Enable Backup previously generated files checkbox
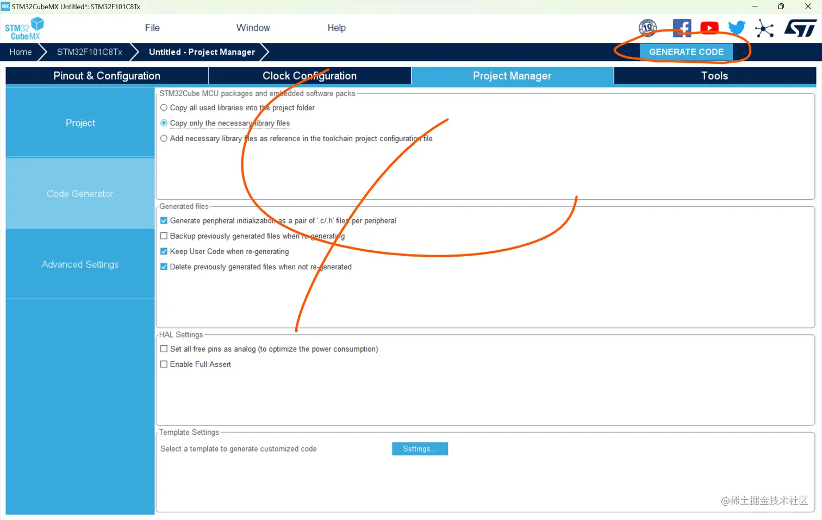This screenshot has width=822, height=520. [x=164, y=236]
